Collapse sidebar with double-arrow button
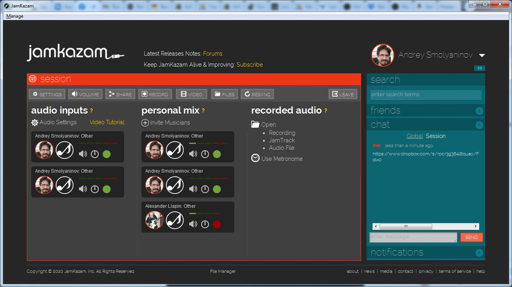 [x=480, y=68]
